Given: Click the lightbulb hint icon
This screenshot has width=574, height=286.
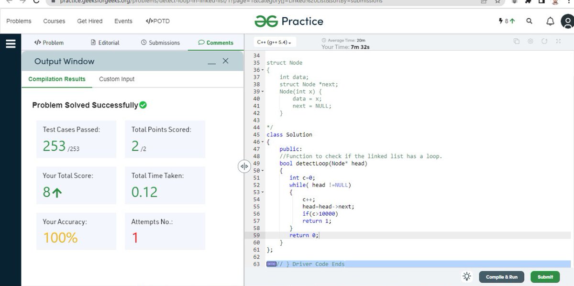Looking at the screenshot, I should coord(467,276).
